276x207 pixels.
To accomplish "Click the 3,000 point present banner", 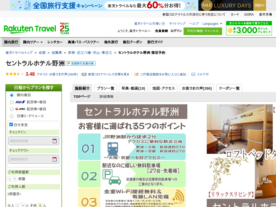I will [249, 28].
